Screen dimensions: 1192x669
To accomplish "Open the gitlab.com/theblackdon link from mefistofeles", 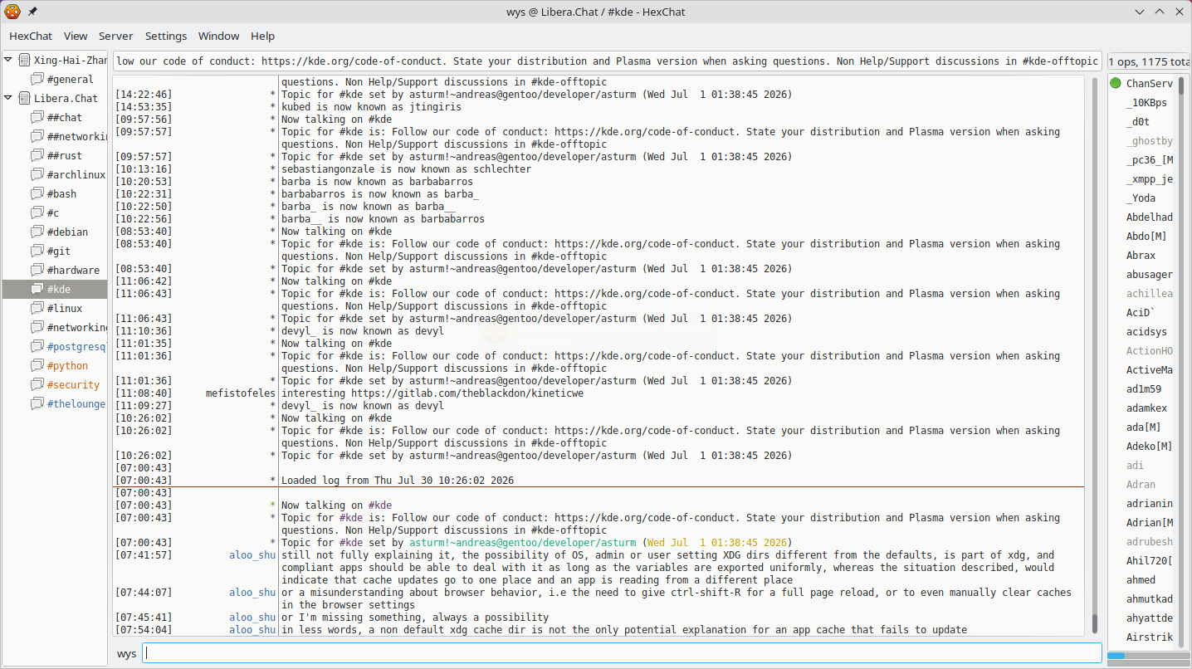I will point(467,393).
